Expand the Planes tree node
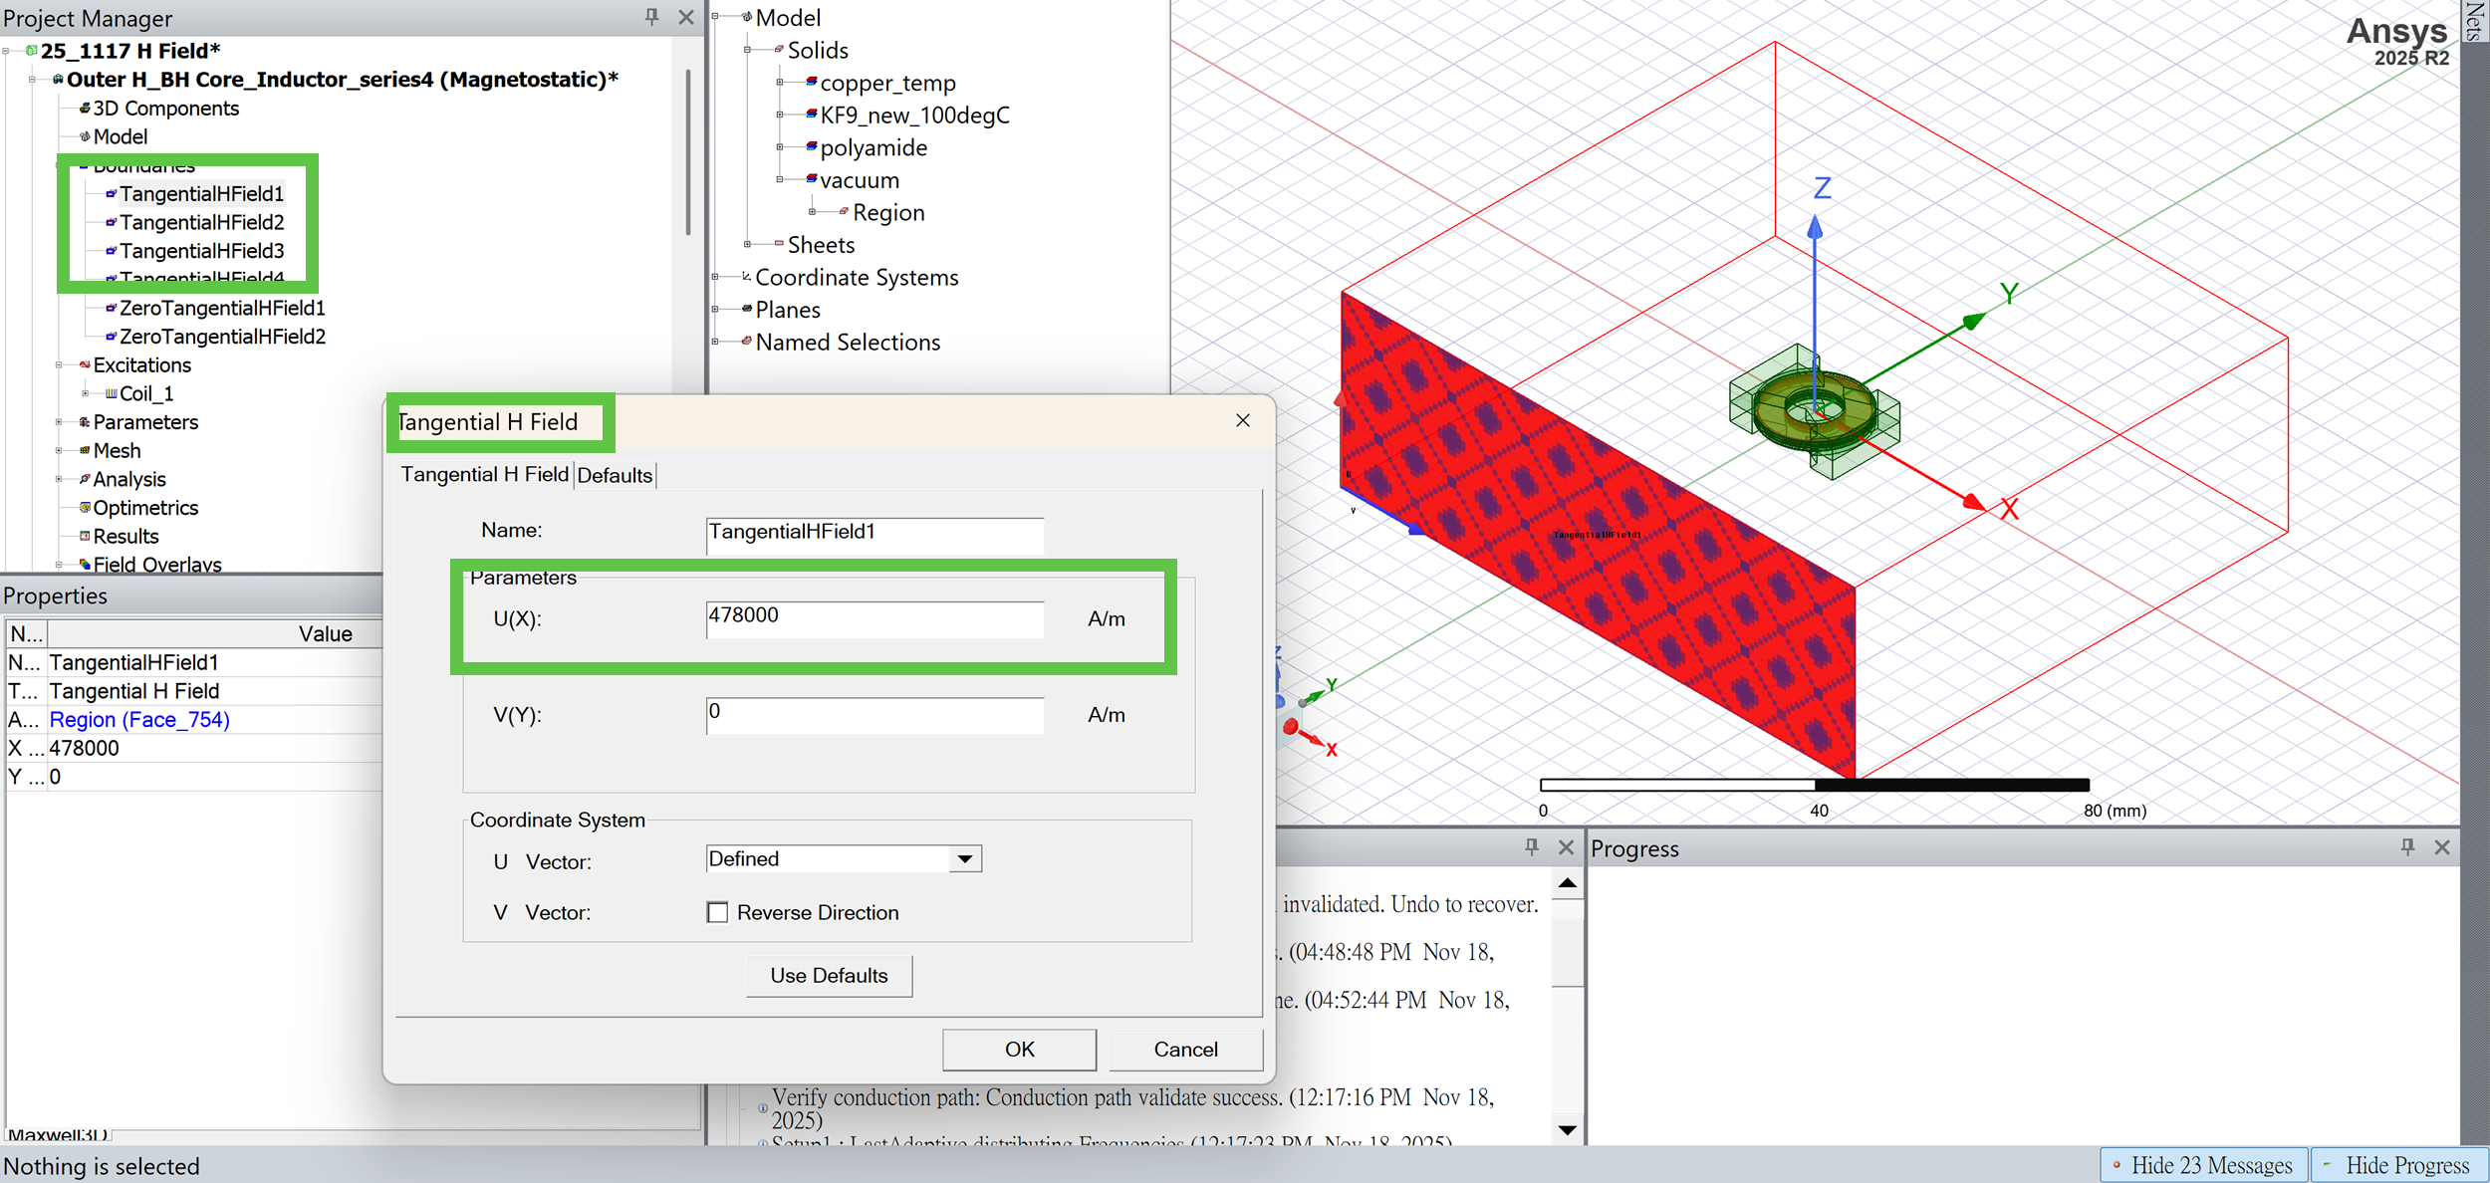Screen dimensions: 2490x1183 pos(715,310)
